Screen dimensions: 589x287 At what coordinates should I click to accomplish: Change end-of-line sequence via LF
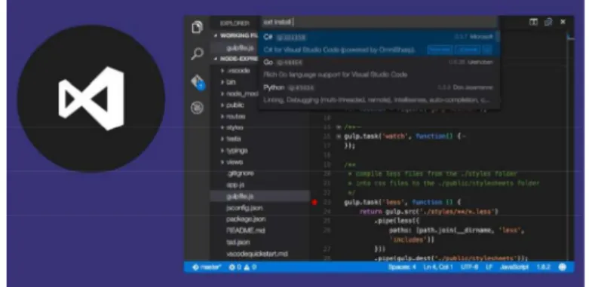[x=489, y=267]
